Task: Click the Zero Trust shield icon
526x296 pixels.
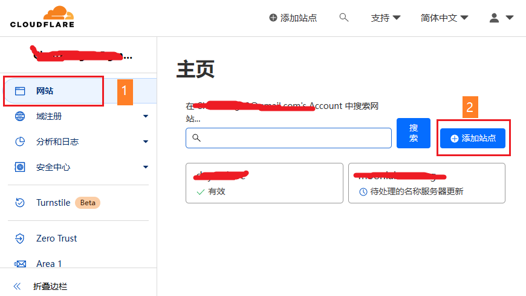Action: pos(20,238)
